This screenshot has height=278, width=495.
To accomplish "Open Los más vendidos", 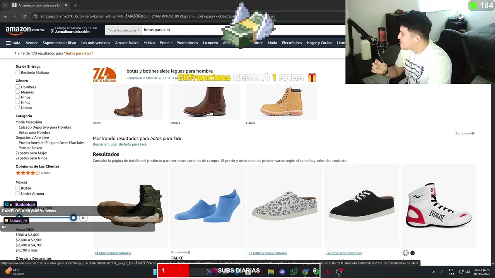I will click(96, 43).
